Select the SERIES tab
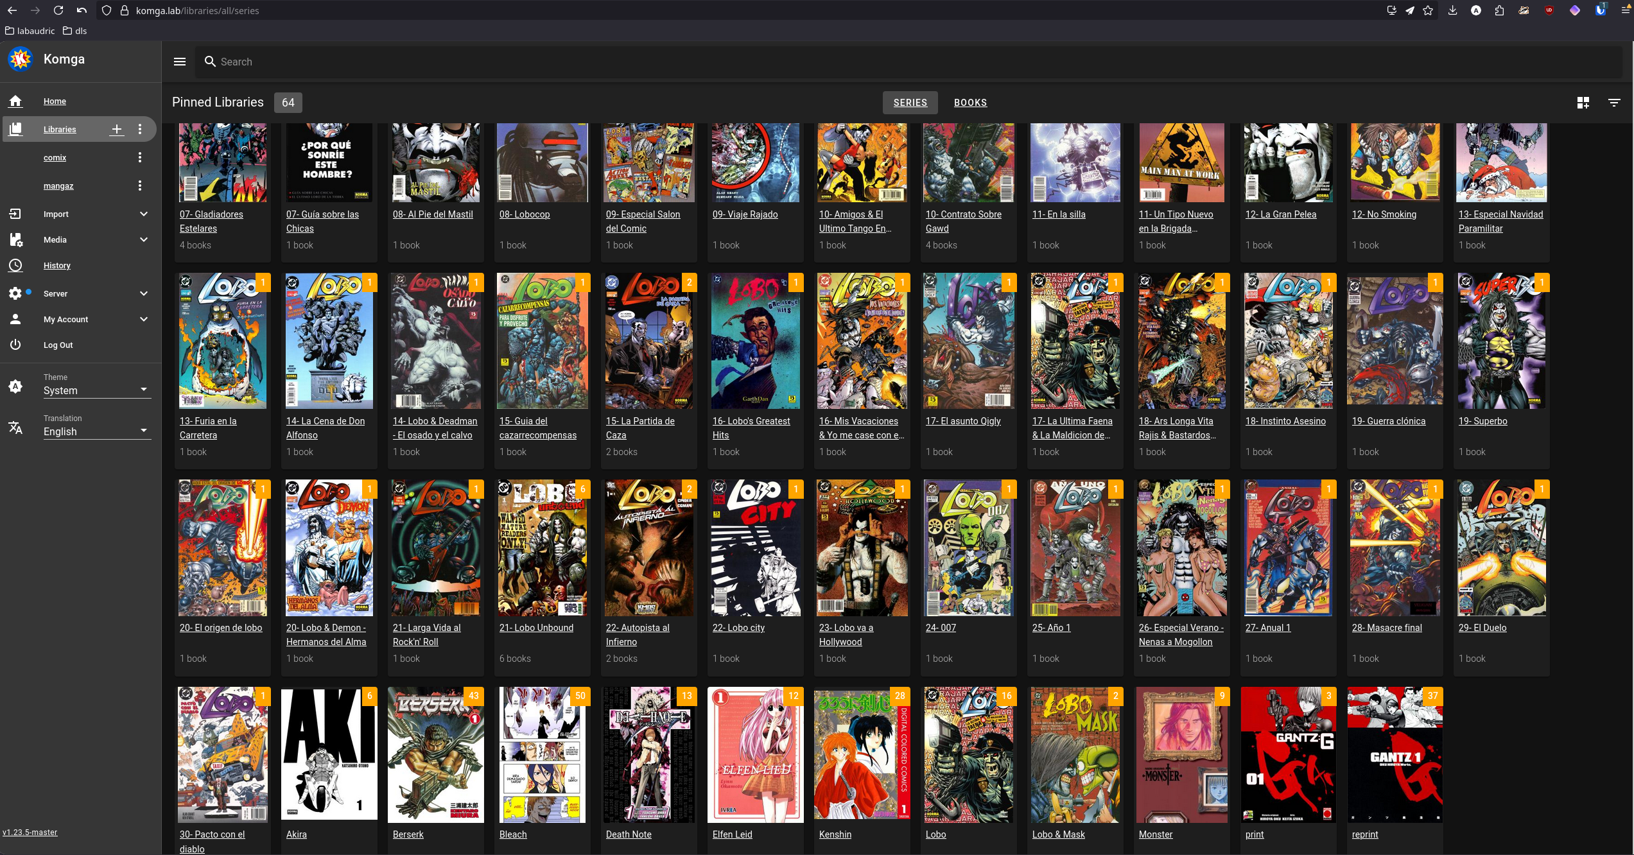The width and height of the screenshot is (1634, 855). click(x=910, y=103)
